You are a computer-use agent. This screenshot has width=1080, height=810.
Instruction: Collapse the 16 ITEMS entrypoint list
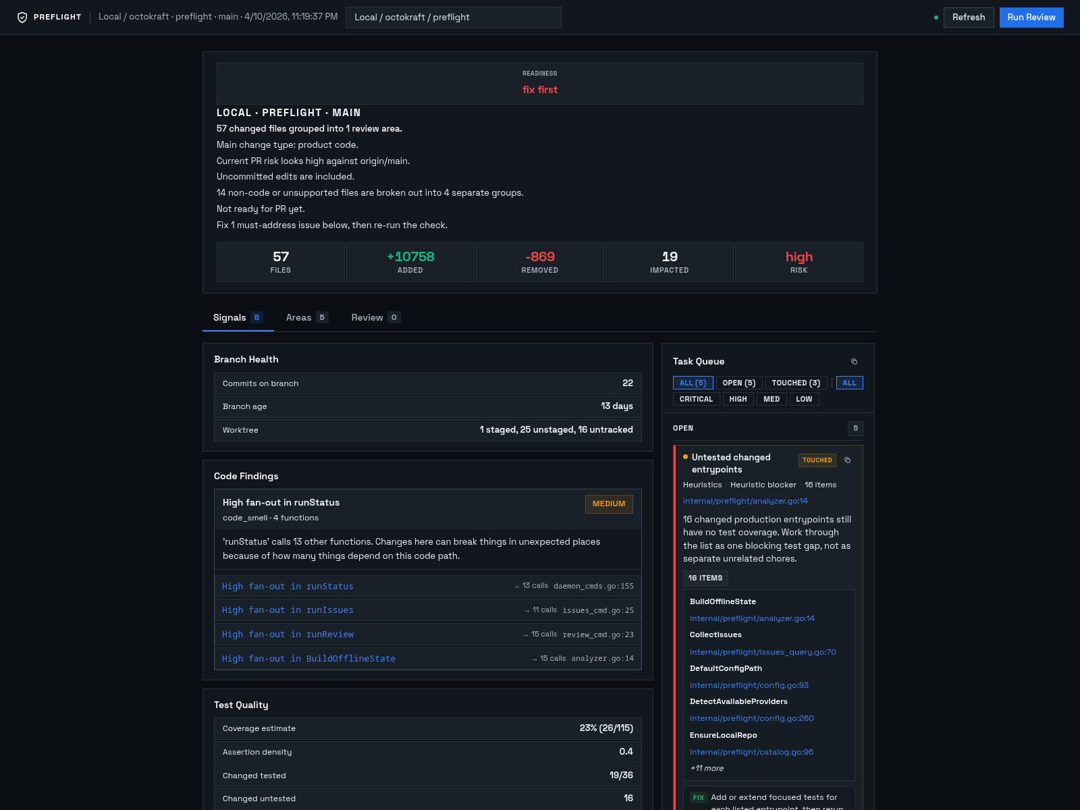[705, 578]
